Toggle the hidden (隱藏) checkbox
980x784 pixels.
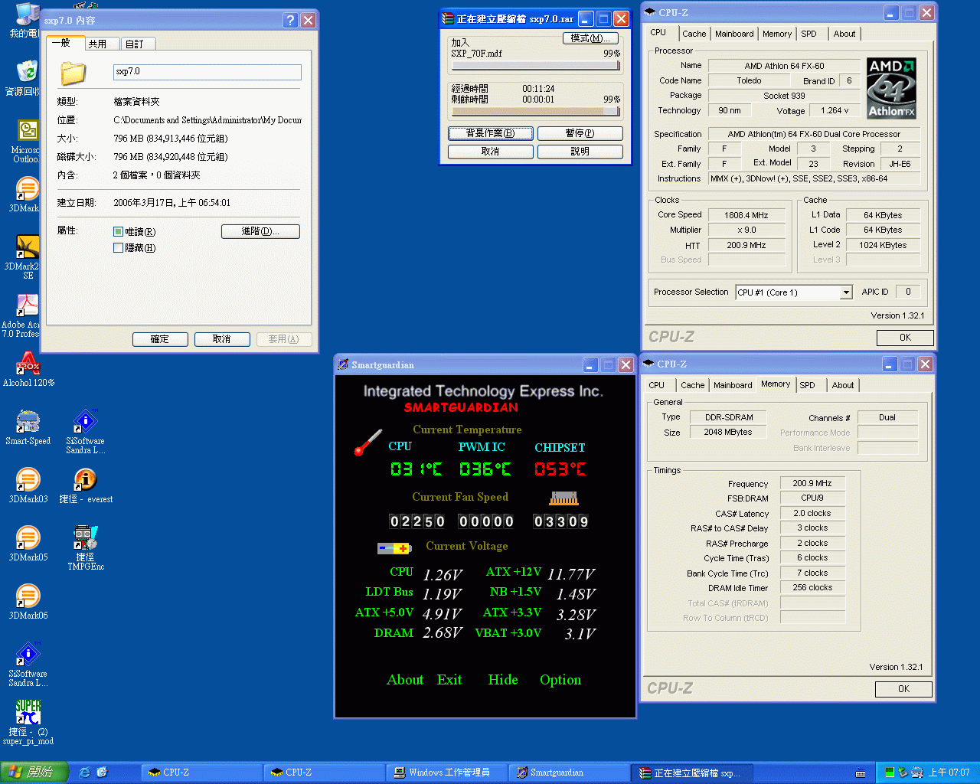point(118,247)
